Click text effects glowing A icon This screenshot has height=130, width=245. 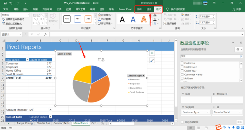pyautogui.click(x=155, y=23)
